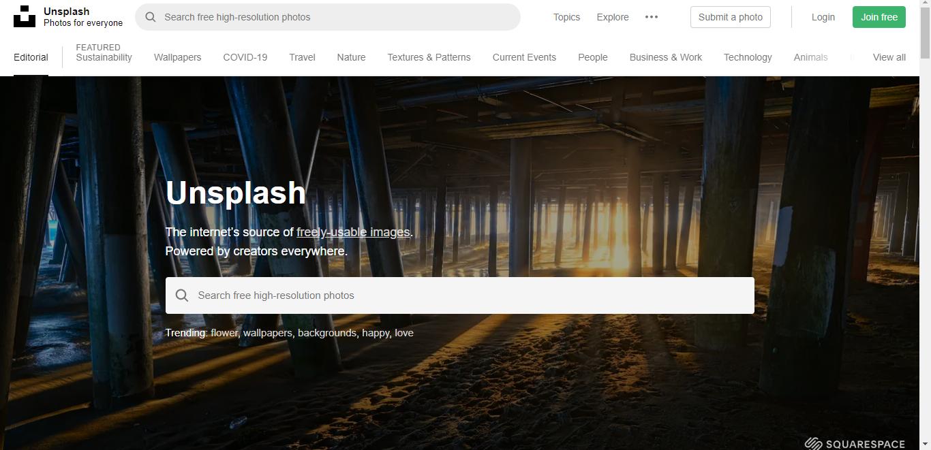Focus the top search photos field
The height and width of the screenshot is (450, 931).
(x=328, y=17)
